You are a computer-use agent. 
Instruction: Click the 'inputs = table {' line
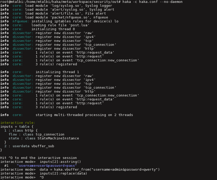coord(17,127)
